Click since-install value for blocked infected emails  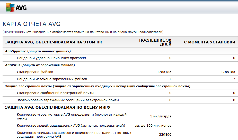click(234, 100)
